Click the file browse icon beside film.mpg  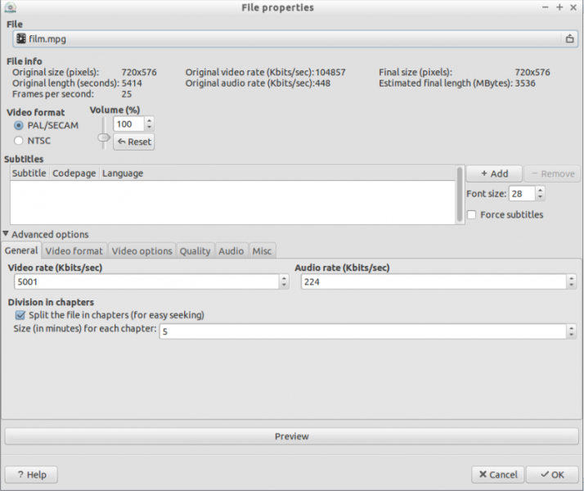(x=569, y=38)
